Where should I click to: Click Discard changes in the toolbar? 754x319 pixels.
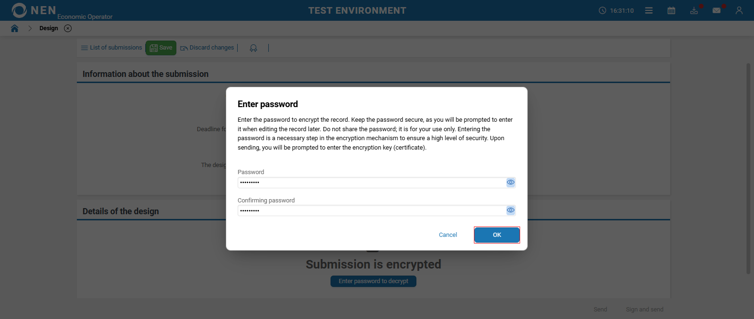[x=207, y=48]
